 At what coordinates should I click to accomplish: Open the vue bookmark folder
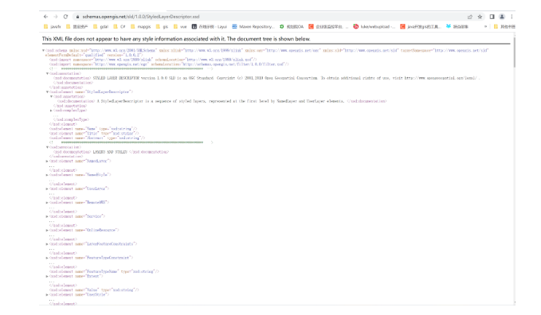click(180, 26)
